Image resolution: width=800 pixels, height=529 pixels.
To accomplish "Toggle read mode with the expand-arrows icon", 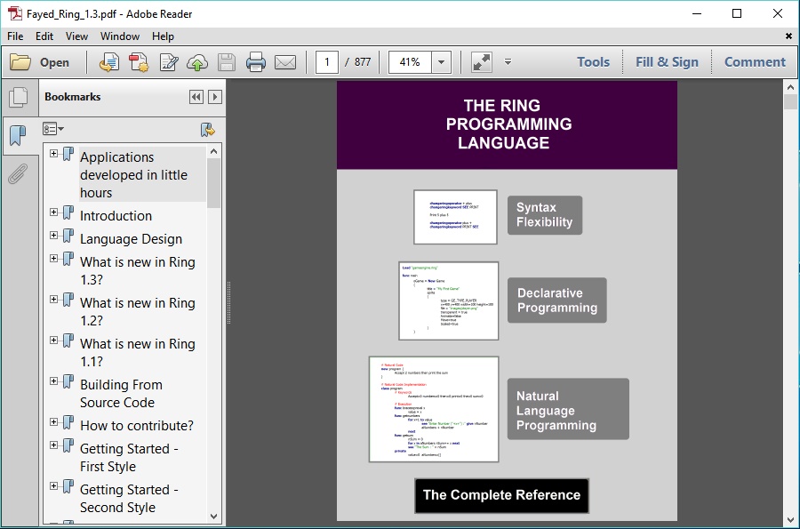I will (x=481, y=62).
